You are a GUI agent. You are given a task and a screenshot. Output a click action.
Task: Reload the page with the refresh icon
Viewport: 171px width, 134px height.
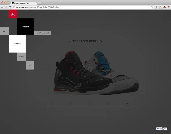[x=10, y=7]
